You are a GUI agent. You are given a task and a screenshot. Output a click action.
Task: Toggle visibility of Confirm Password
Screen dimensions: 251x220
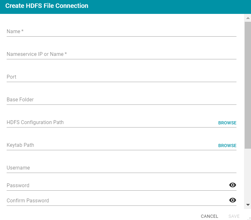click(233, 200)
